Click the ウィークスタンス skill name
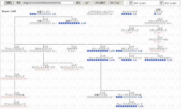Image resolution: width=181 pixels, height=109 pixels. 101,49
